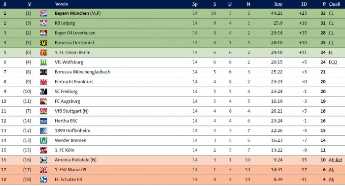This screenshot has width=345, height=186.
Task: Open Borussia Mönchengladbach team page
Action: (x=82, y=72)
